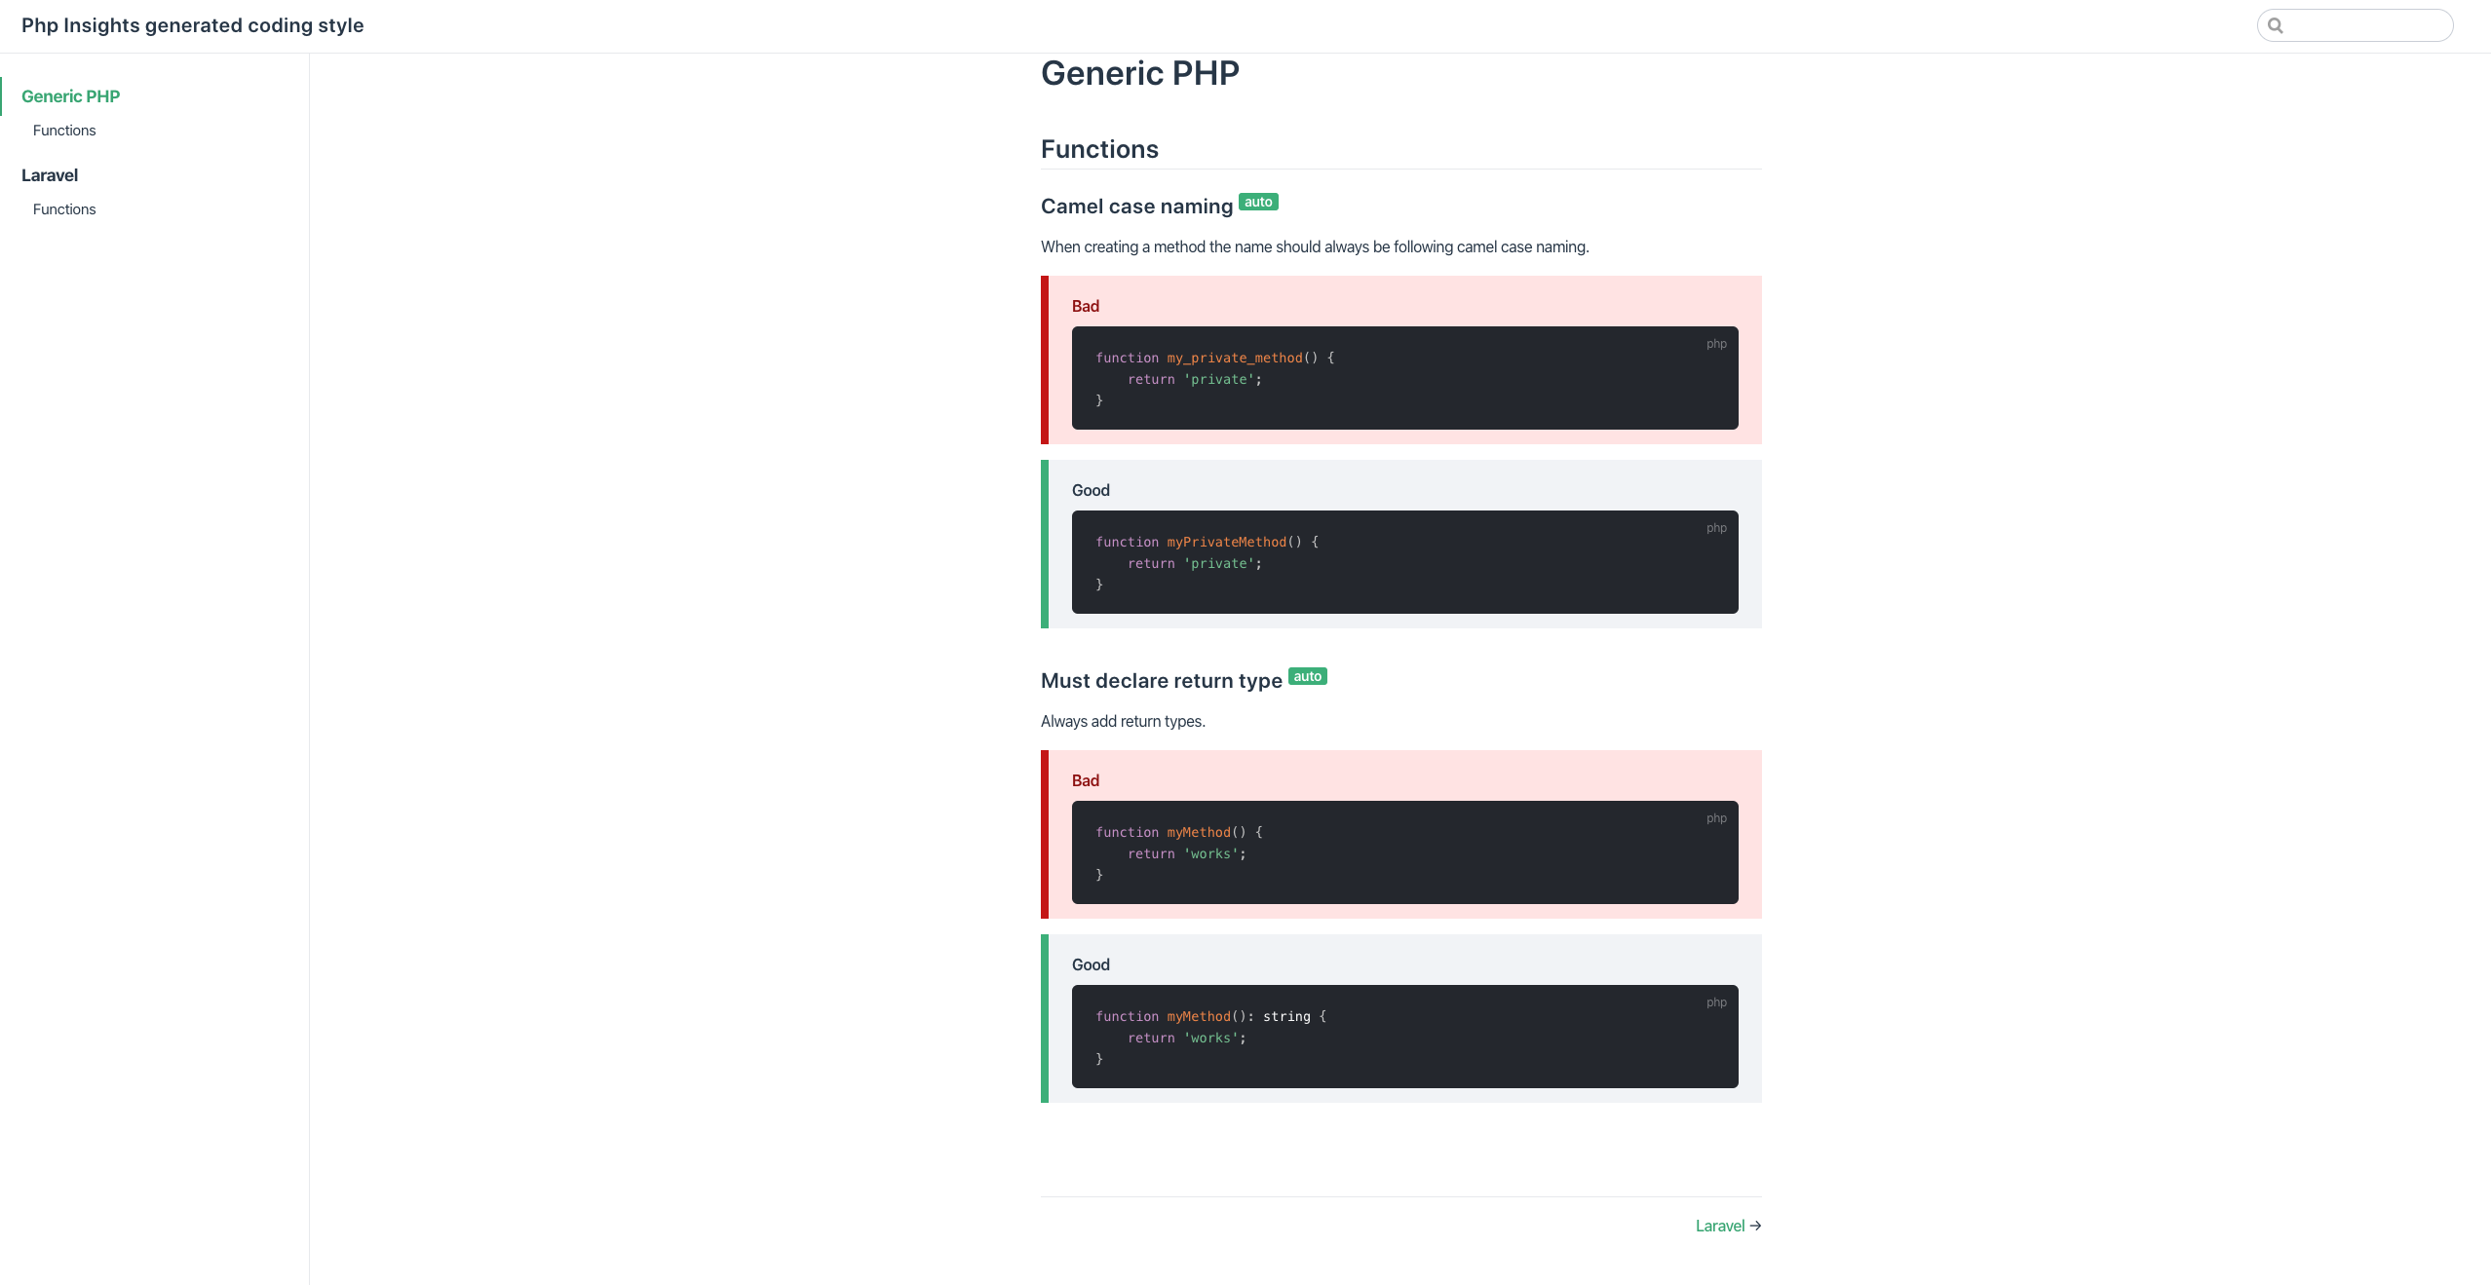The width and height of the screenshot is (2491, 1285).
Task: Open the Laravel sidebar section
Action: coord(50,175)
